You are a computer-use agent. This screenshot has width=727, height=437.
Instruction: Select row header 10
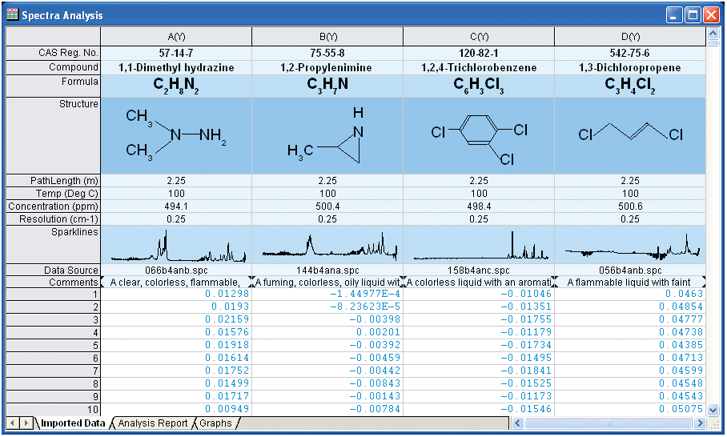tap(54, 409)
